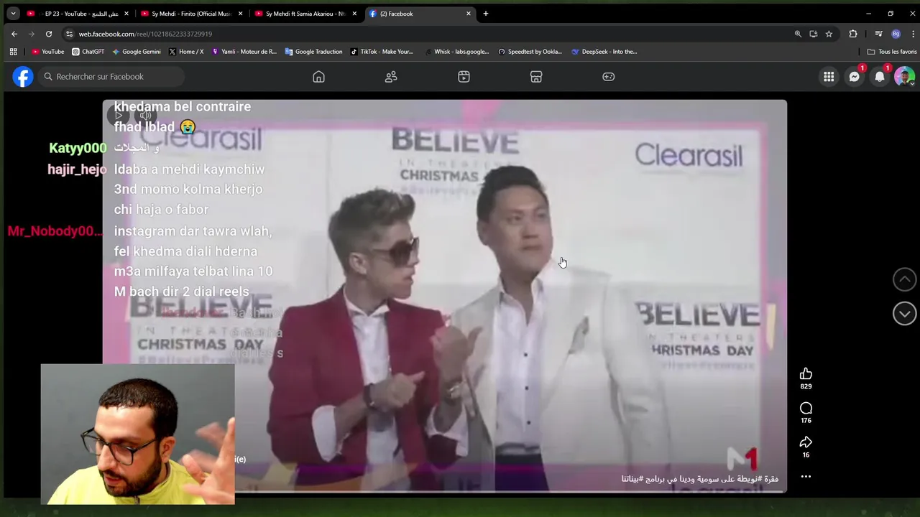Toggle the reel sound mute icon
Screen dimensions: 920x517
(x=145, y=115)
